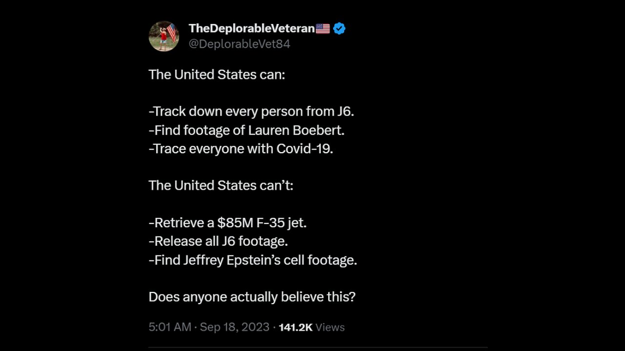This screenshot has width=625, height=351.
Task: Open TheDeplorableVeteran profile avatar
Action: tap(164, 36)
